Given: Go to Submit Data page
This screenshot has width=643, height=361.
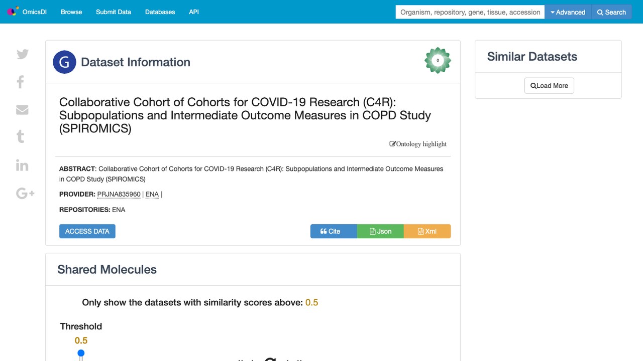Looking at the screenshot, I should 114,12.
